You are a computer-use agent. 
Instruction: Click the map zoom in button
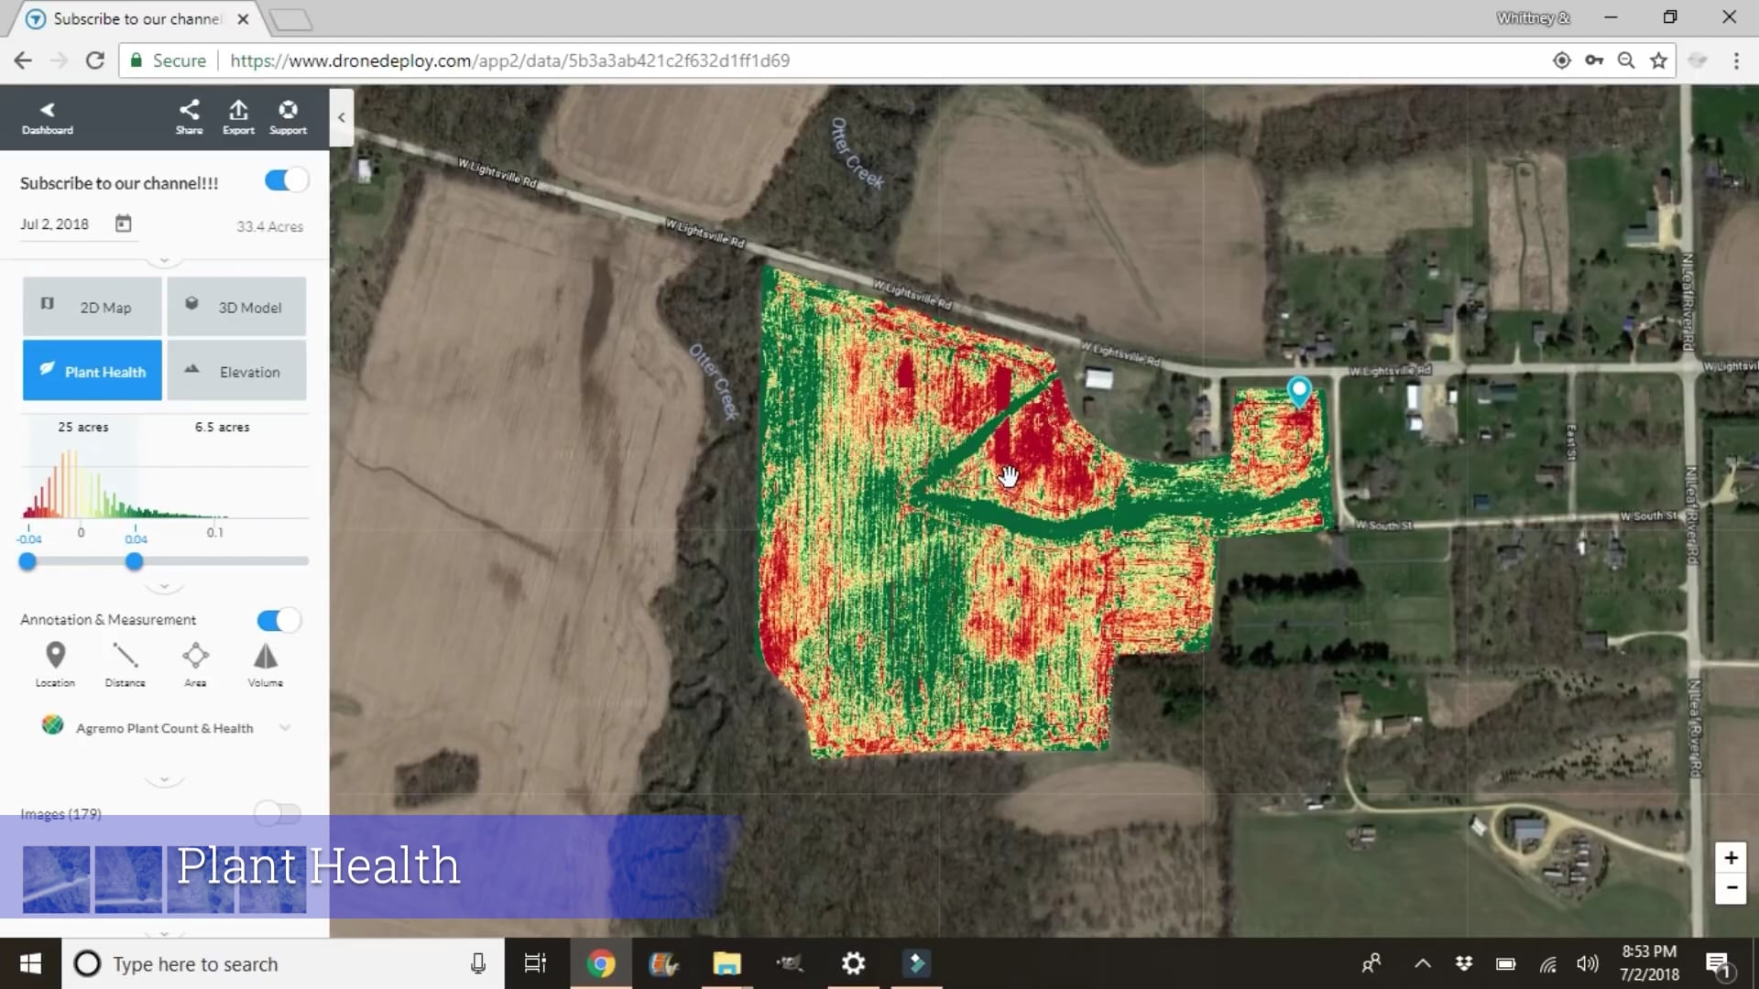[1731, 858]
